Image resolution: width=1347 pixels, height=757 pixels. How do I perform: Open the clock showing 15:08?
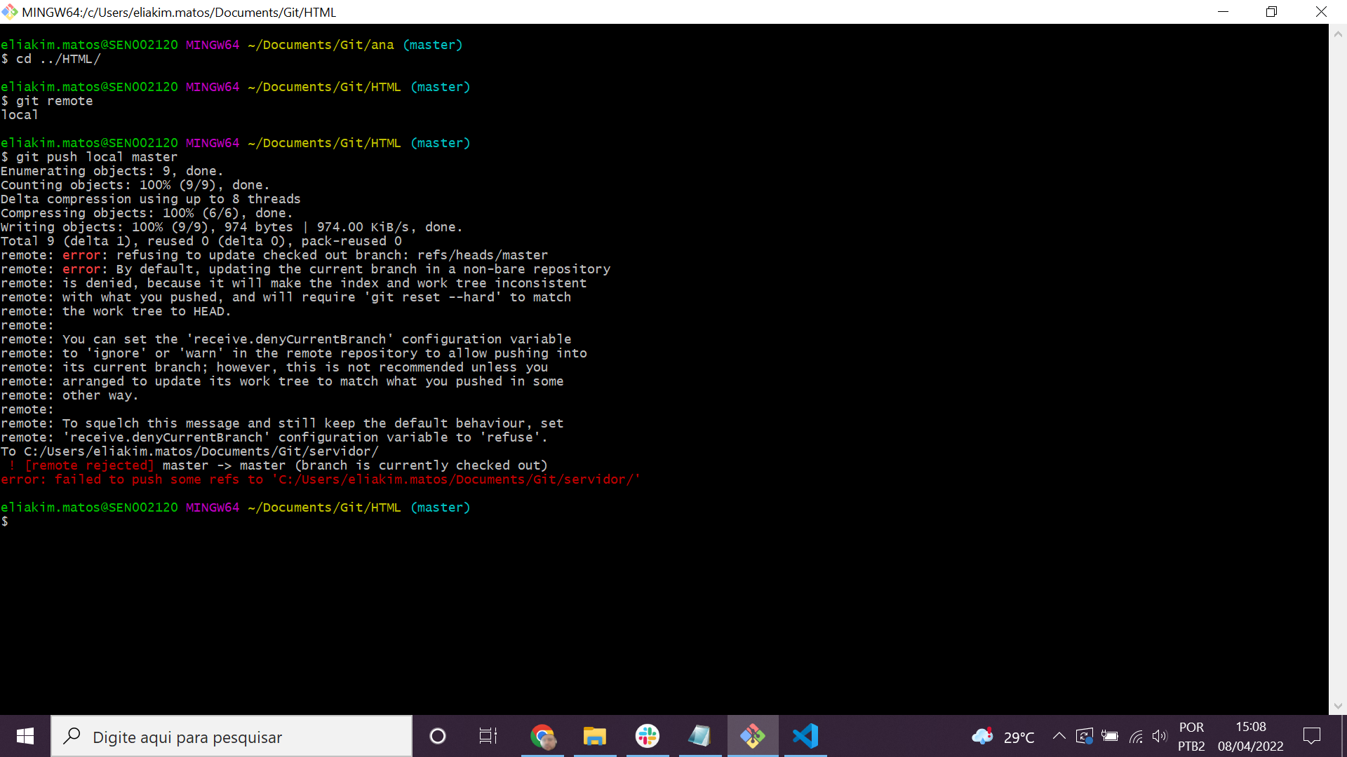coord(1251,737)
